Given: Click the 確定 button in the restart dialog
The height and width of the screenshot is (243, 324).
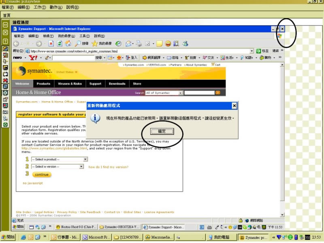Looking at the screenshot, I should point(162,131).
